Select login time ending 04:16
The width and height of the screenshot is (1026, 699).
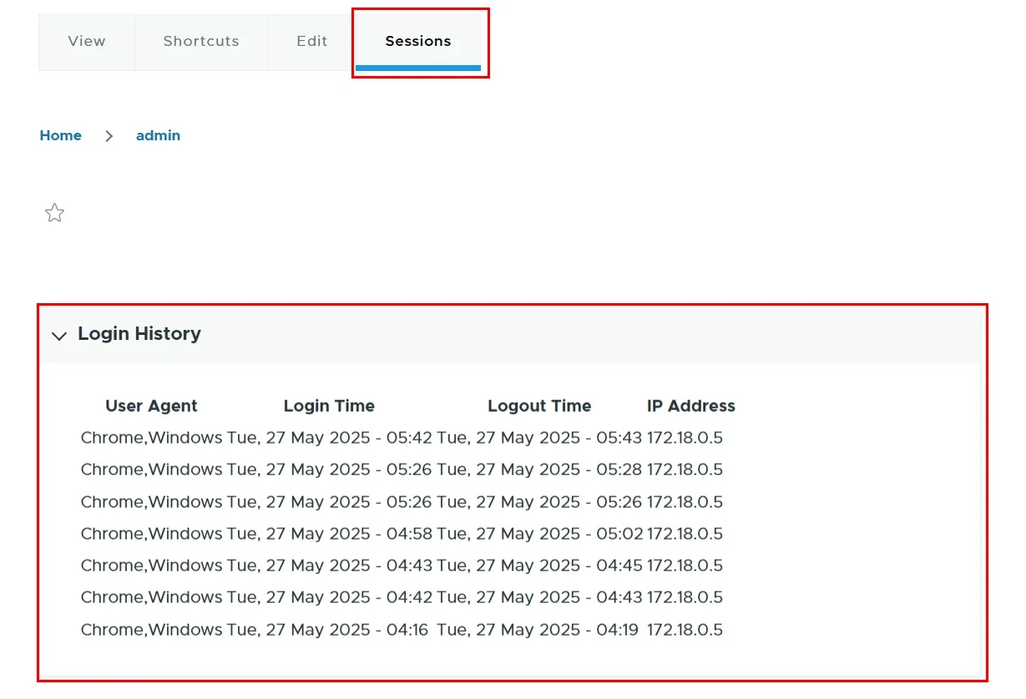click(327, 630)
